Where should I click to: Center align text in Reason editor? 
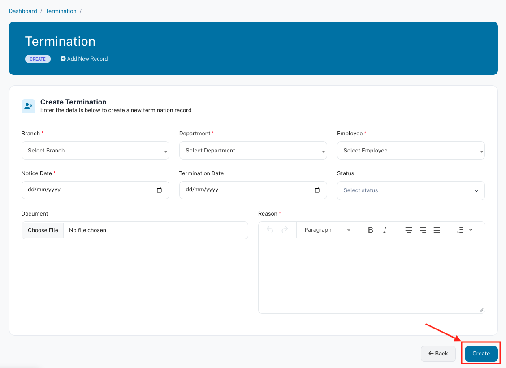pyautogui.click(x=409, y=230)
